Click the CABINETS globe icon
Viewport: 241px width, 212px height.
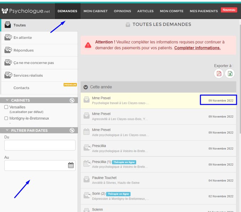coord(72,100)
